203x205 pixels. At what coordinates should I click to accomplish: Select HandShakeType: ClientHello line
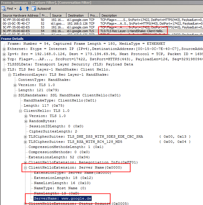click(x=60, y=100)
